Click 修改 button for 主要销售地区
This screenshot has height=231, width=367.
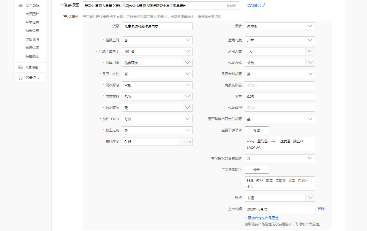coord(257,170)
